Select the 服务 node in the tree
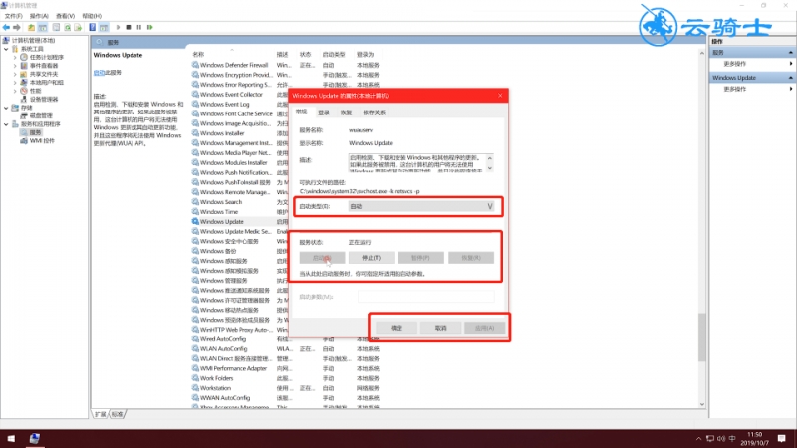The height and width of the screenshot is (448, 797). (35, 132)
